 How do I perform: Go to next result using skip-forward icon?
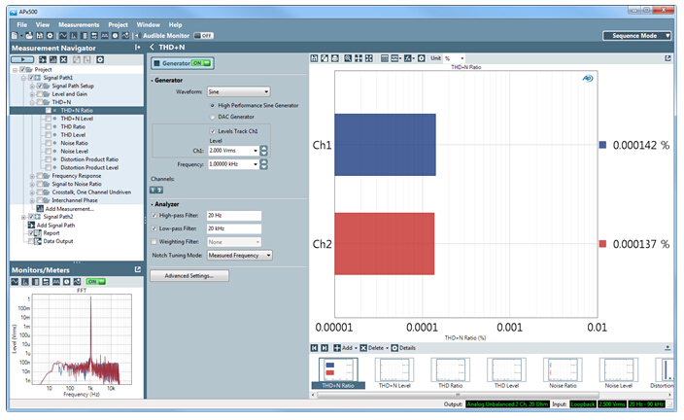[x=325, y=348]
